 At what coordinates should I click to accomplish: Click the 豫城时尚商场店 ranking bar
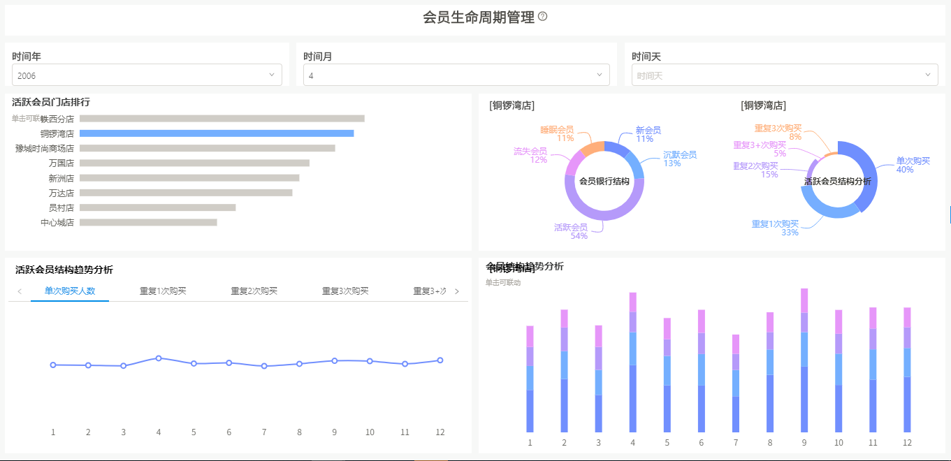coord(207,148)
